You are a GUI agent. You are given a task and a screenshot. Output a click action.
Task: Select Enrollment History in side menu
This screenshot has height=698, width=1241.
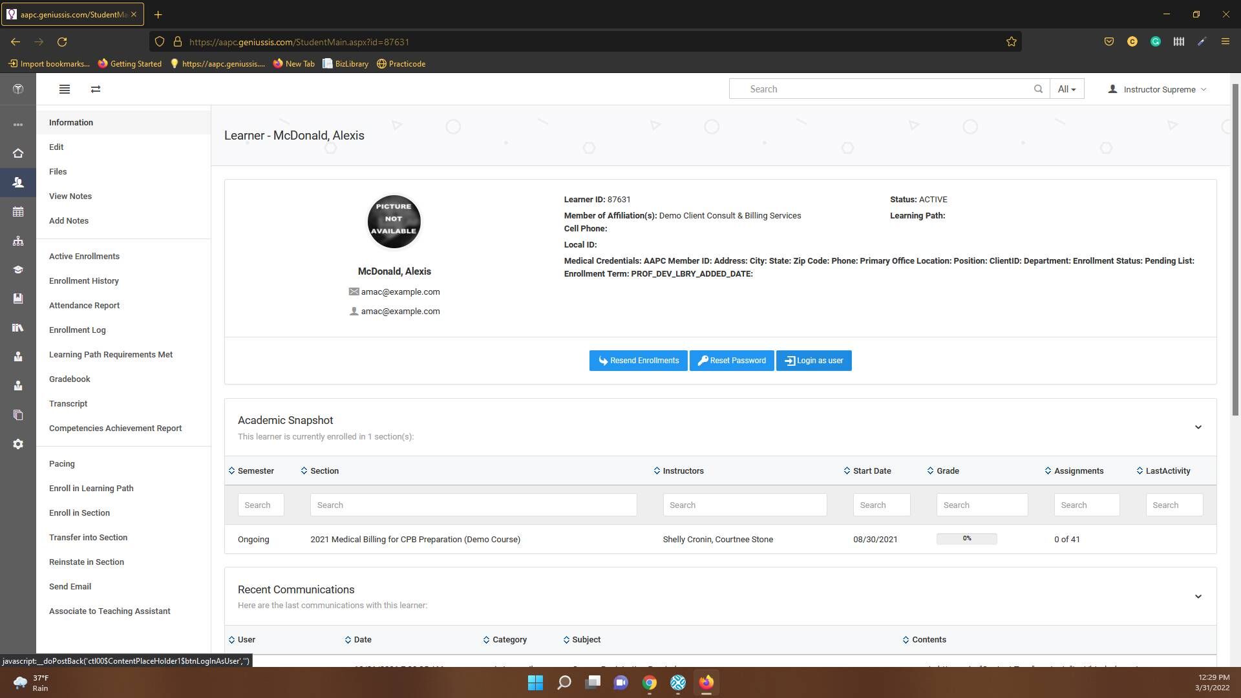(x=83, y=281)
